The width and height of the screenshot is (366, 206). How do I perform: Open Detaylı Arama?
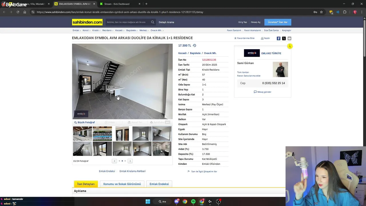pyautogui.click(x=166, y=22)
